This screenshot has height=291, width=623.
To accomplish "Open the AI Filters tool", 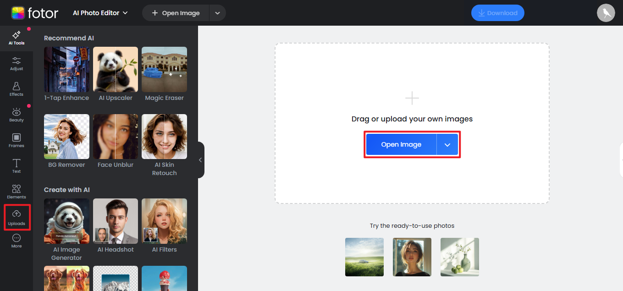I will (164, 226).
